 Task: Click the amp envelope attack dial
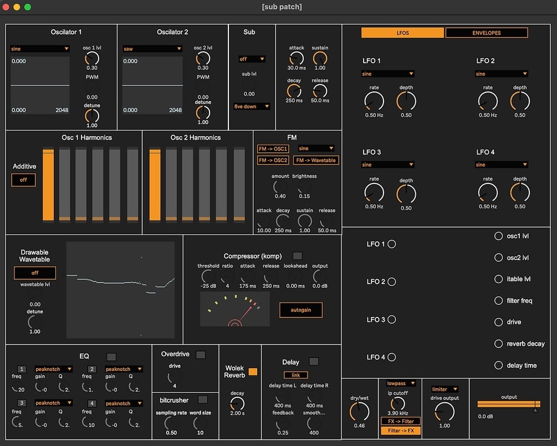point(297,58)
